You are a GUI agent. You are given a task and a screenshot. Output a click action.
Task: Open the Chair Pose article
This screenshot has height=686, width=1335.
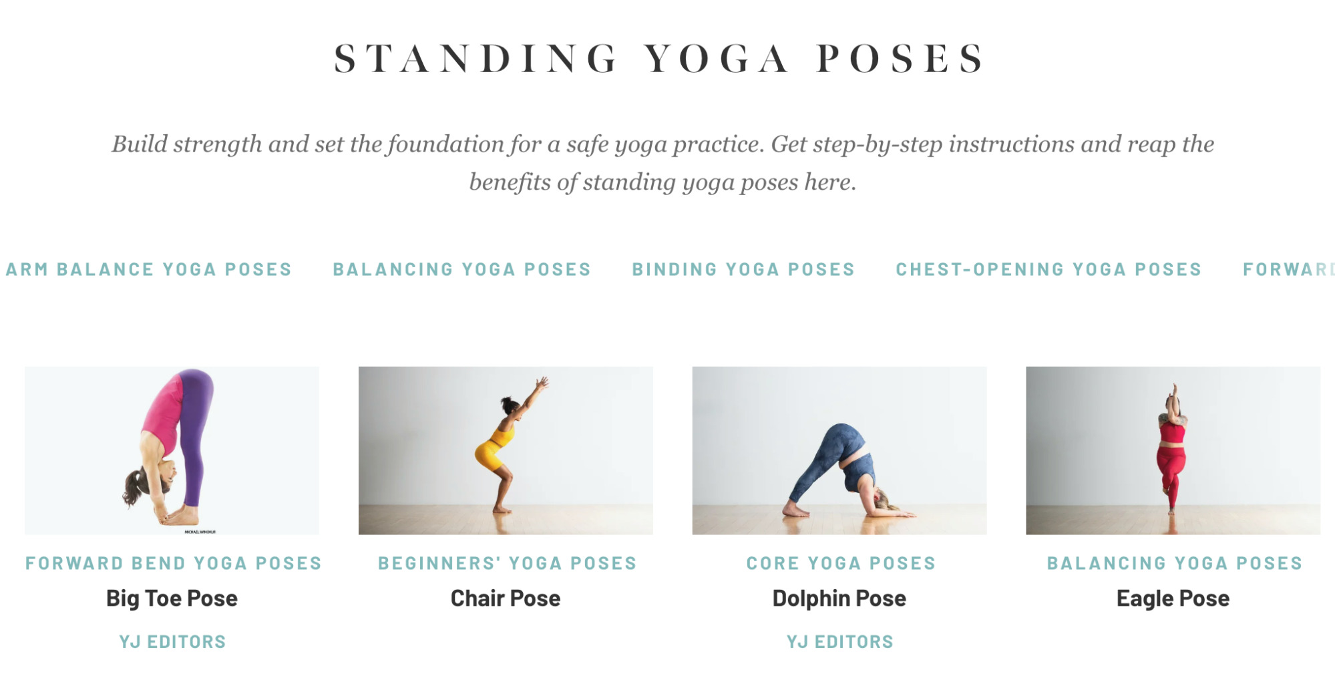pyautogui.click(x=505, y=598)
